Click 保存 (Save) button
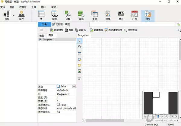This screenshot has width=181, height=126. 69,30
